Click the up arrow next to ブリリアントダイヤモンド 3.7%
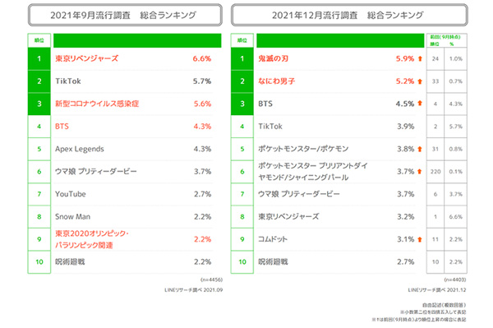The width and height of the screenshot is (493, 328). click(x=420, y=171)
